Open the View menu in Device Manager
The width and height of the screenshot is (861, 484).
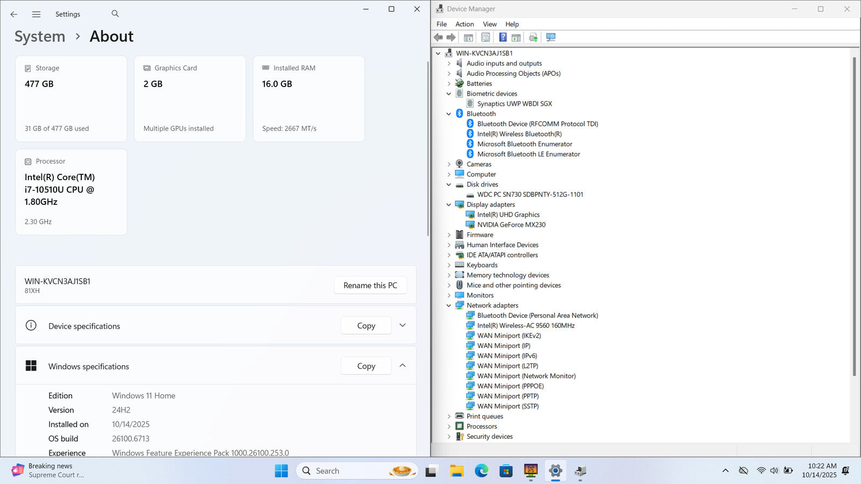click(490, 24)
